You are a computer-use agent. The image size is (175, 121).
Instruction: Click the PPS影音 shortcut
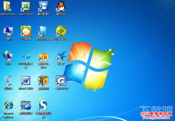pyautogui.click(x=26, y=31)
